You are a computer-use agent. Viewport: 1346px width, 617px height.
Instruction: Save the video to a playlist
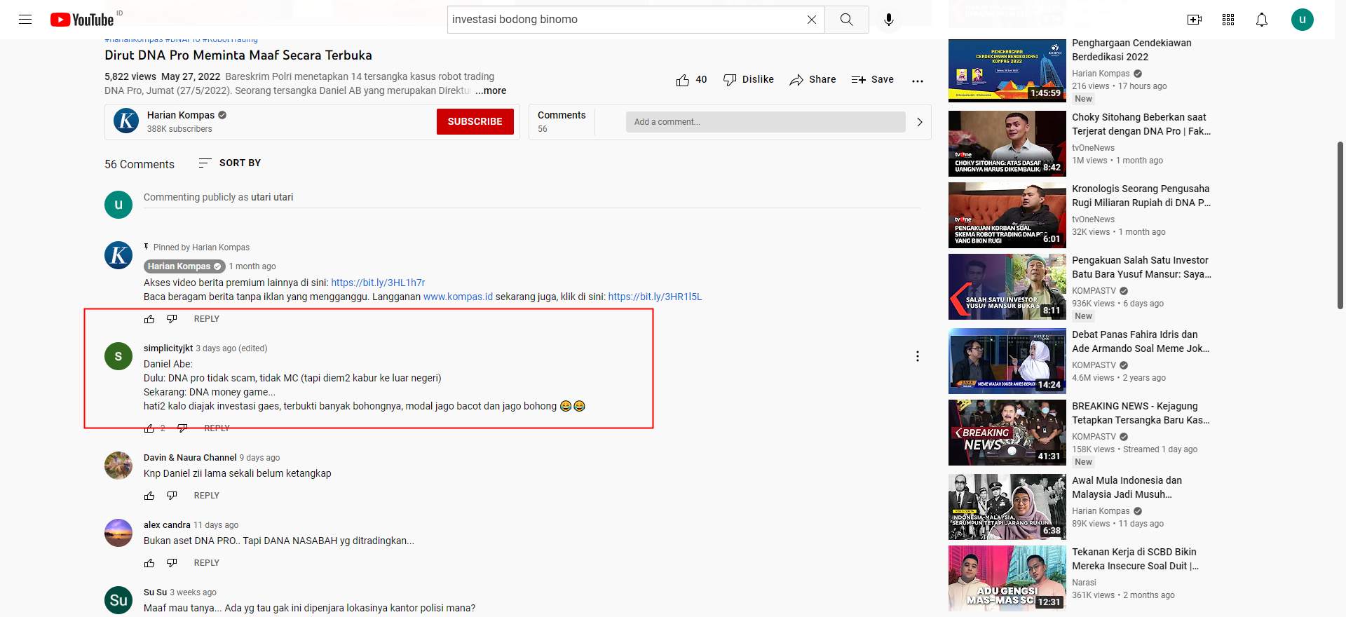tap(873, 80)
